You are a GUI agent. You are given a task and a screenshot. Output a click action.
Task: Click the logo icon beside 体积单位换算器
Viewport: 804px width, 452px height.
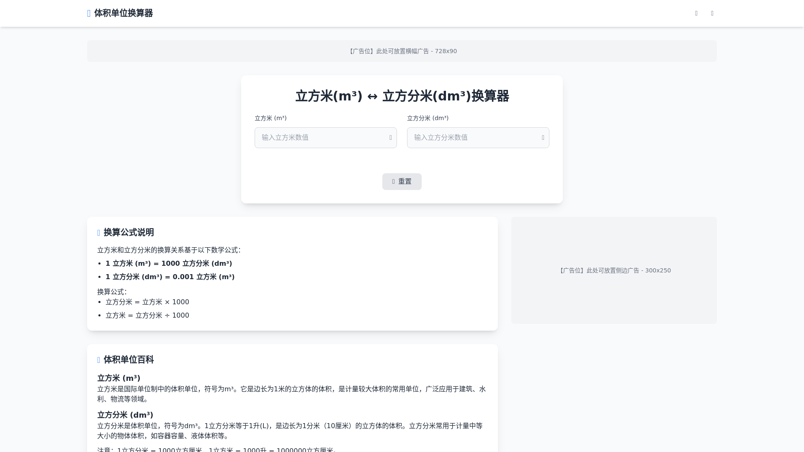(89, 13)
